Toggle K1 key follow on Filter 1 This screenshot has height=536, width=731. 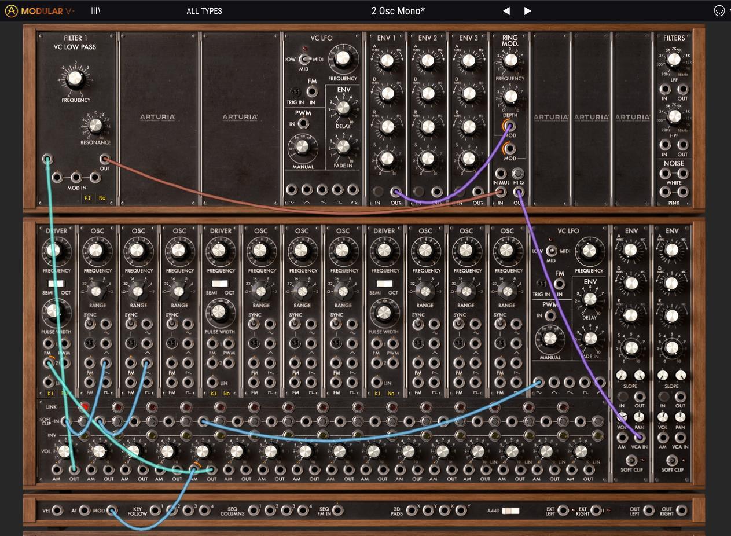click(x=87, y=198)
